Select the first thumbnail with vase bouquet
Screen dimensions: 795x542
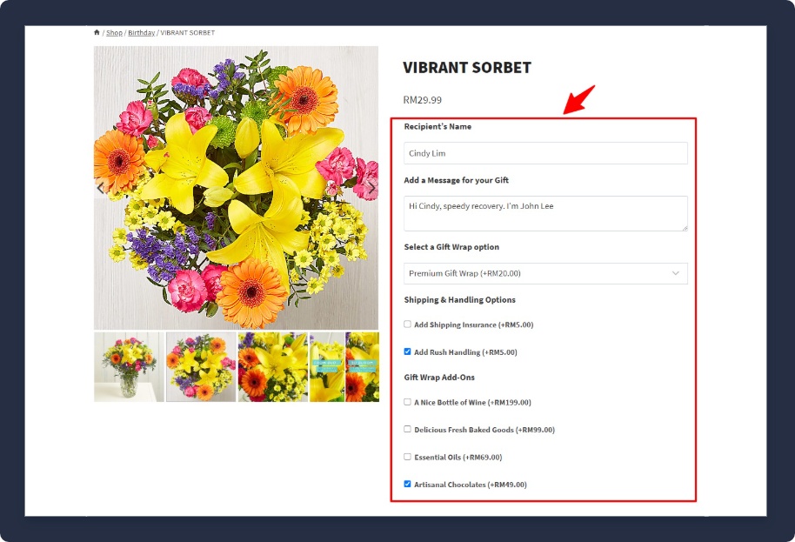129,366
